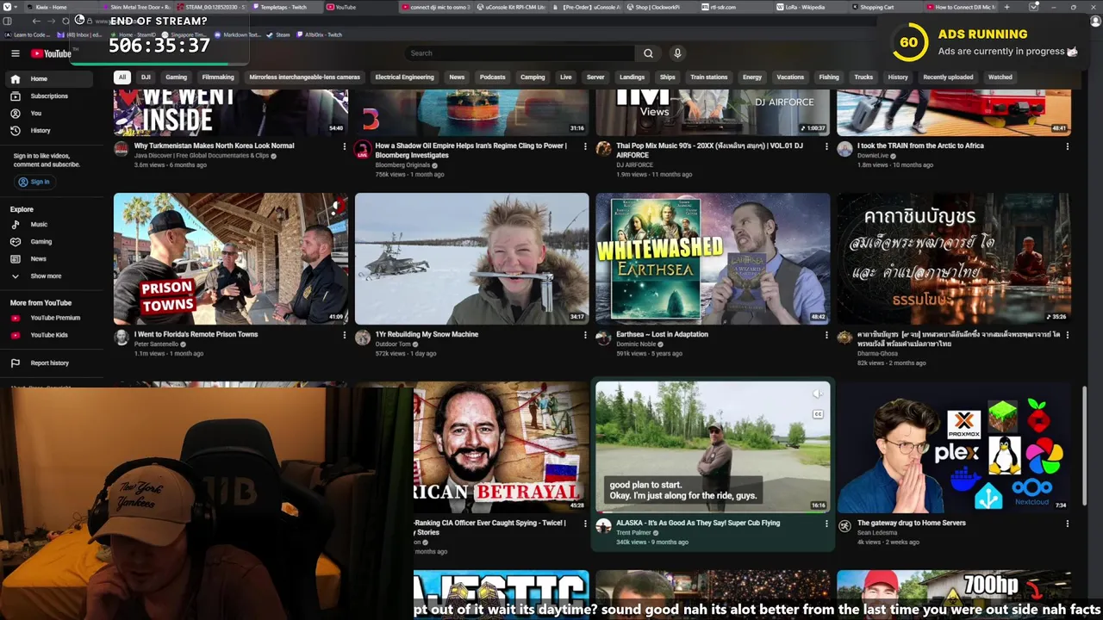
Task: Select the Watched filter chip
Action: coord(1000,77)
